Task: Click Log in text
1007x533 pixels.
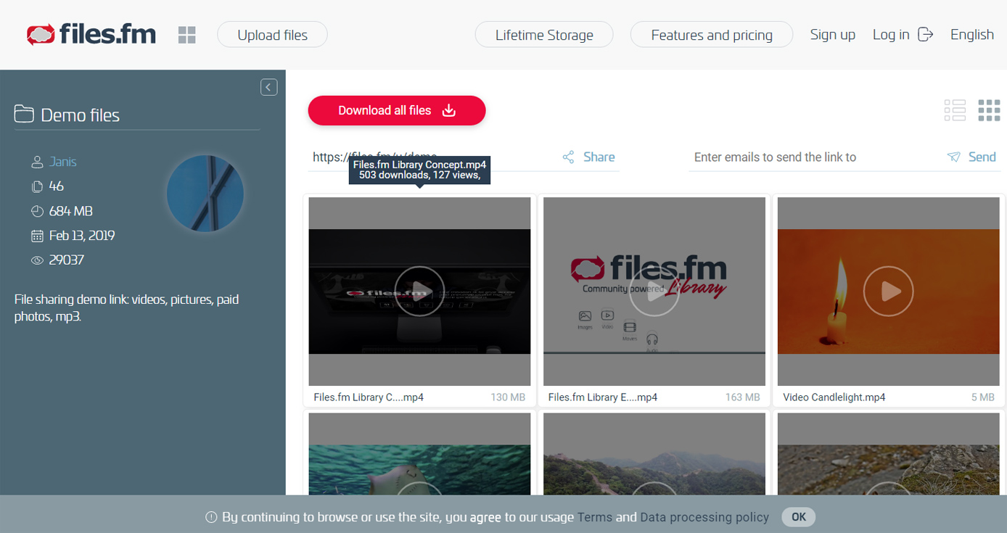Action: 891,34
